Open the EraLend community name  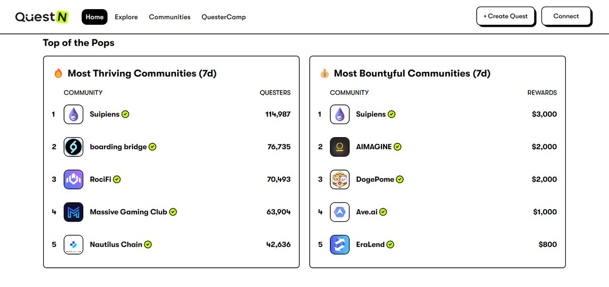[x=370, y=244]
